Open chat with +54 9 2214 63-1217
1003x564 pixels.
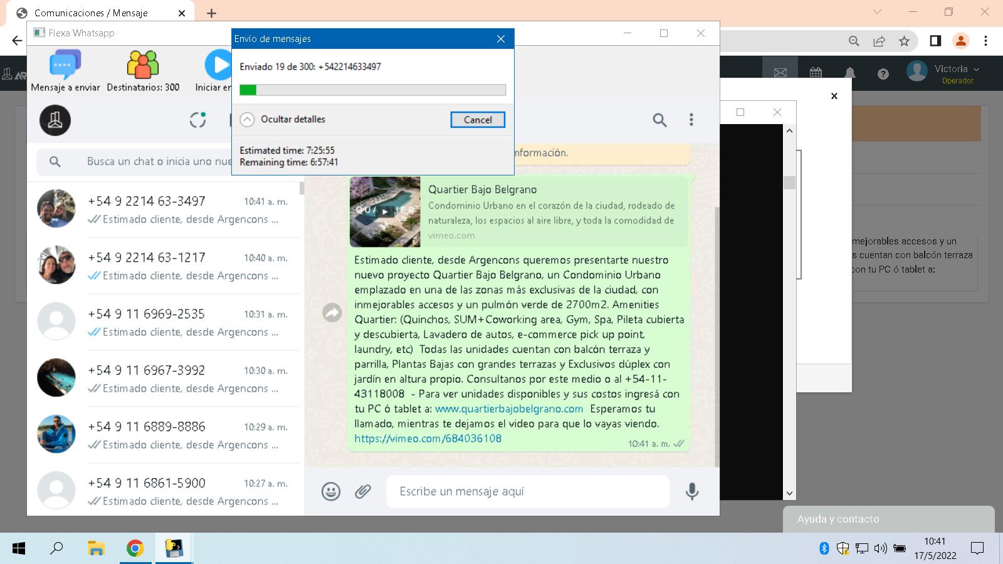click(163, 266)
